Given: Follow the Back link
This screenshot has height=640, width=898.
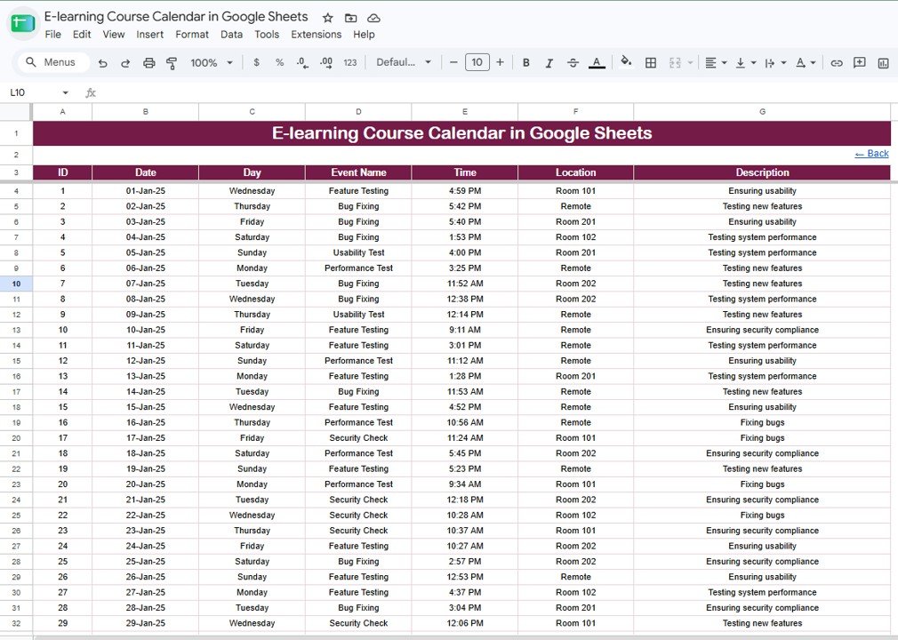Looking at the screenshot, I should (x=871, y=154).
